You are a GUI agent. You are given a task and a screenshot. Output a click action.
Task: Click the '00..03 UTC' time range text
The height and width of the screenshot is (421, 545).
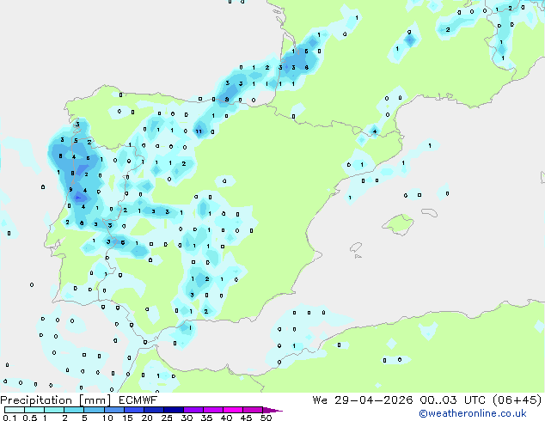coord(452,400)
